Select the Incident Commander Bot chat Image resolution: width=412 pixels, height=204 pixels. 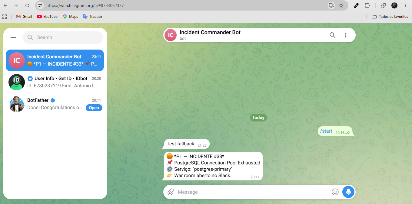click(x=55, y=60)
